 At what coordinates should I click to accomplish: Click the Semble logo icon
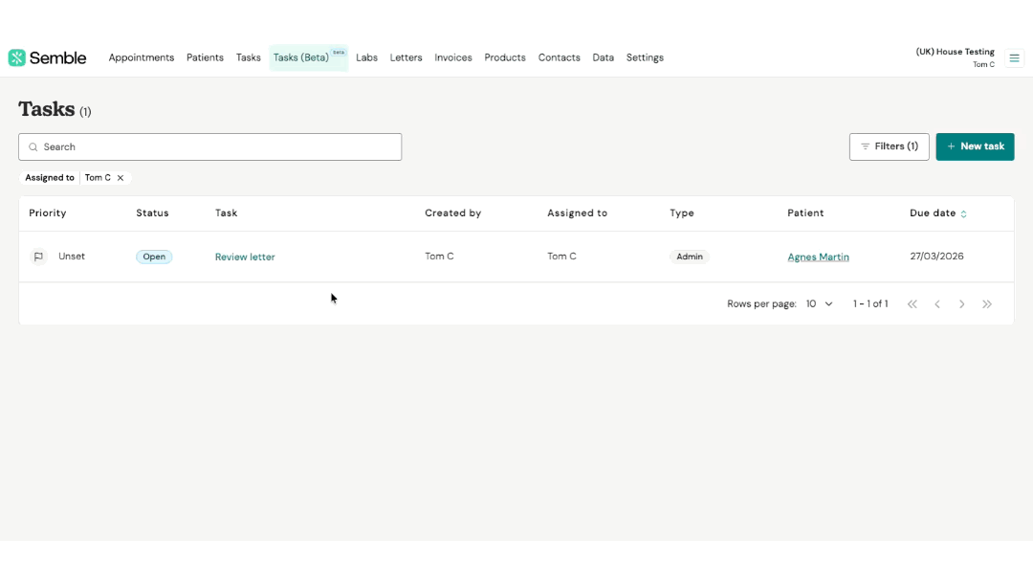(x=17, y=58)
